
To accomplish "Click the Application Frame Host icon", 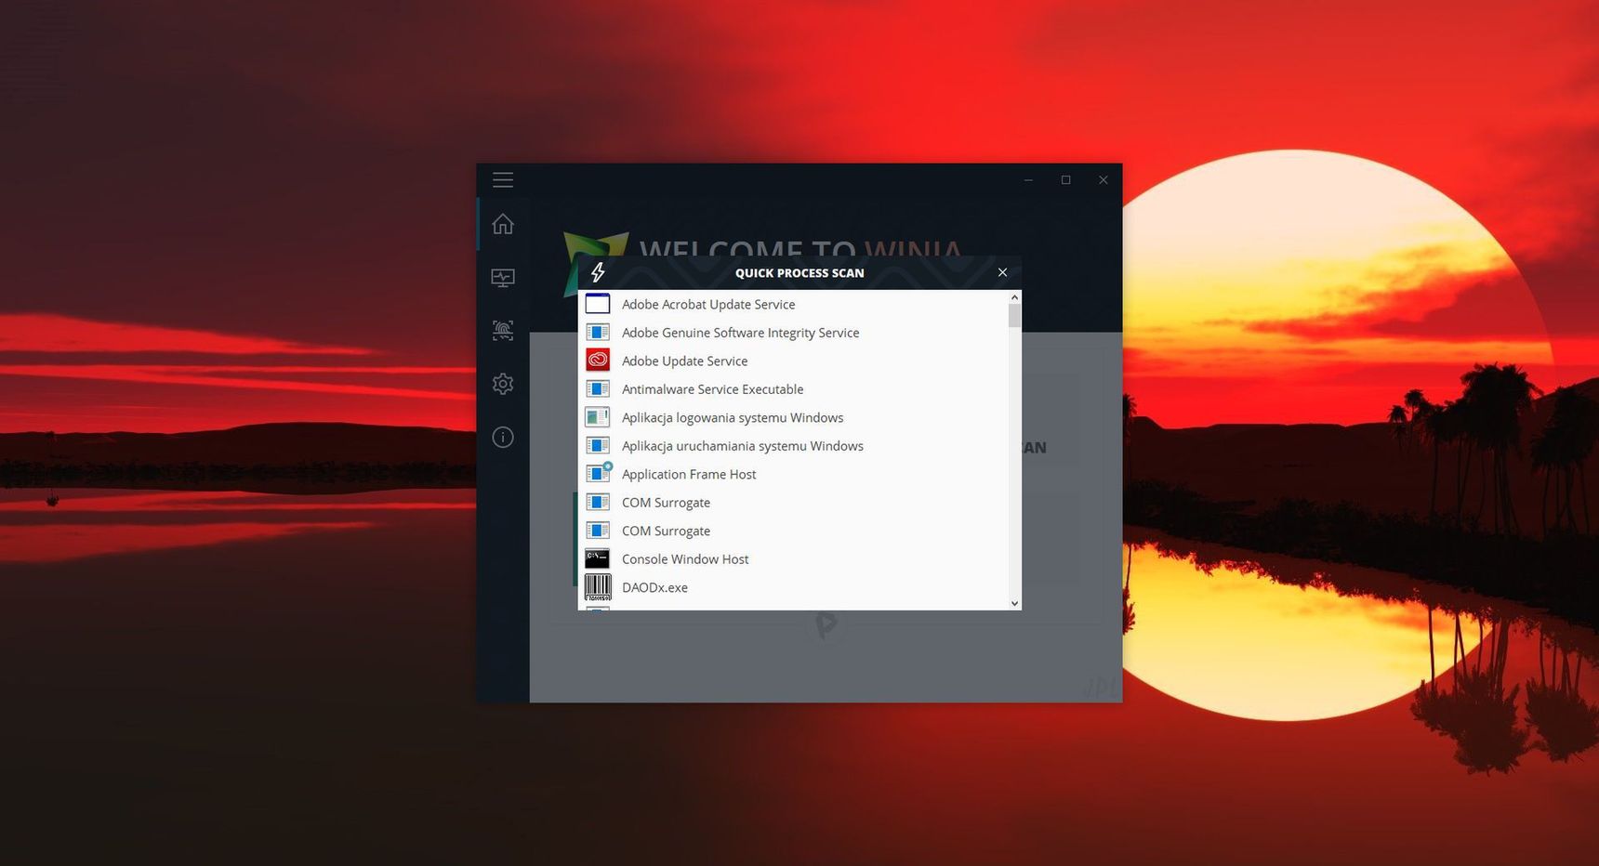I will point(598,474).
